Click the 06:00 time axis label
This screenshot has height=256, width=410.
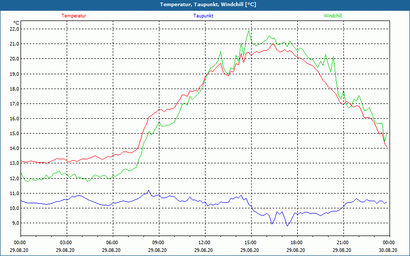(113, 243)
